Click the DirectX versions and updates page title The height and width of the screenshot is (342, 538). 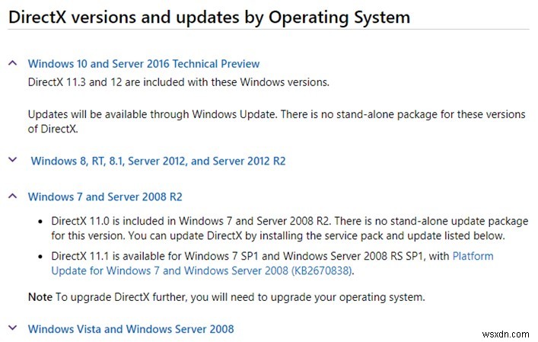pyautogui.click(x=209, y=17)
